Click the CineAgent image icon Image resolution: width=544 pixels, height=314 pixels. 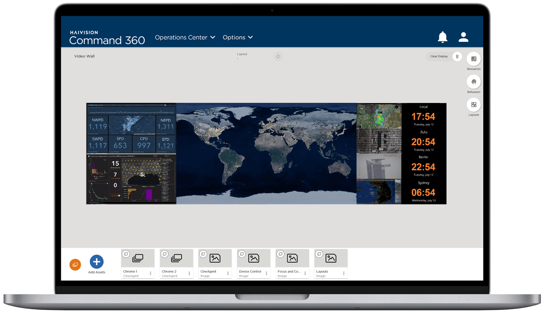click(215, 258)
